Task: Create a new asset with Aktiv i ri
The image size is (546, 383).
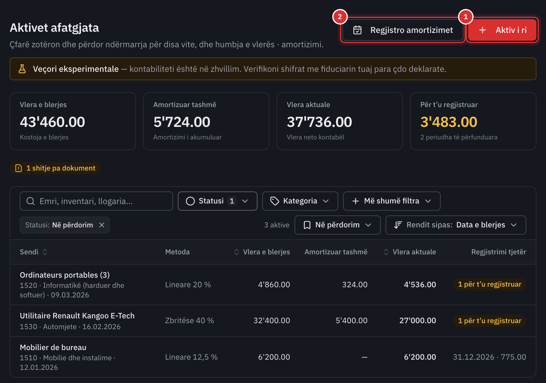Action: click(502, 30)
